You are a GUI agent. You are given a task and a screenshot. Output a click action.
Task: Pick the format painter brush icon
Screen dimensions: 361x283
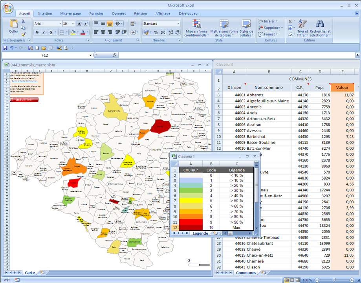point(23,34)
